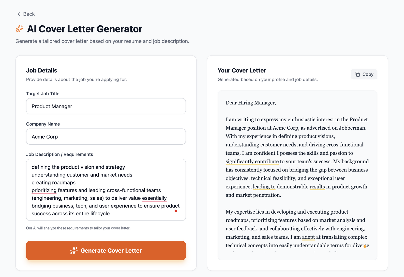The image size is (404, 277).
Task: Click the 'Job Details' section heading
Action: click(x=42, y=70)
